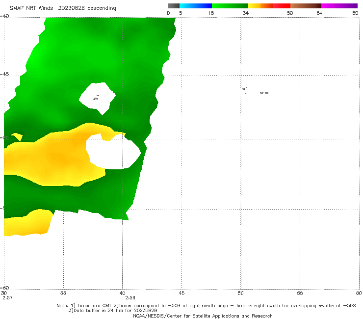Click color bar value label '50'

(x=290, y=13)
